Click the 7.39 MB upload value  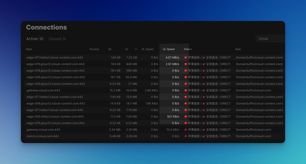pos(131,116)
